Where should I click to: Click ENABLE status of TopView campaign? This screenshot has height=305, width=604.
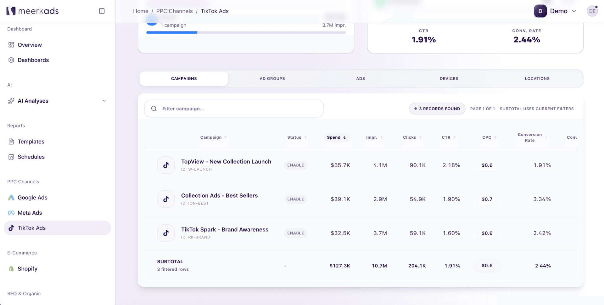click(296, 165)
